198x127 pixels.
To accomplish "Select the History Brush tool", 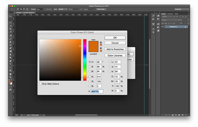I will [10, 45].
